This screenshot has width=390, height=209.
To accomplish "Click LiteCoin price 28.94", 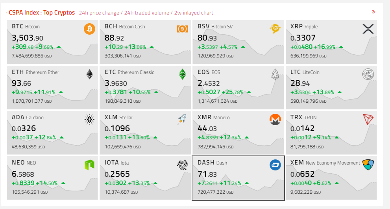I will point(300,83).
